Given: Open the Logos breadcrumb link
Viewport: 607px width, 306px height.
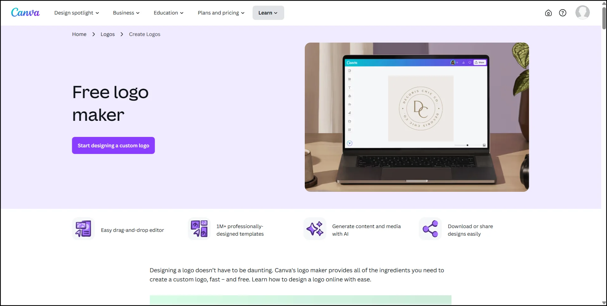Looking at the screenshot, I should coord(107,34).
